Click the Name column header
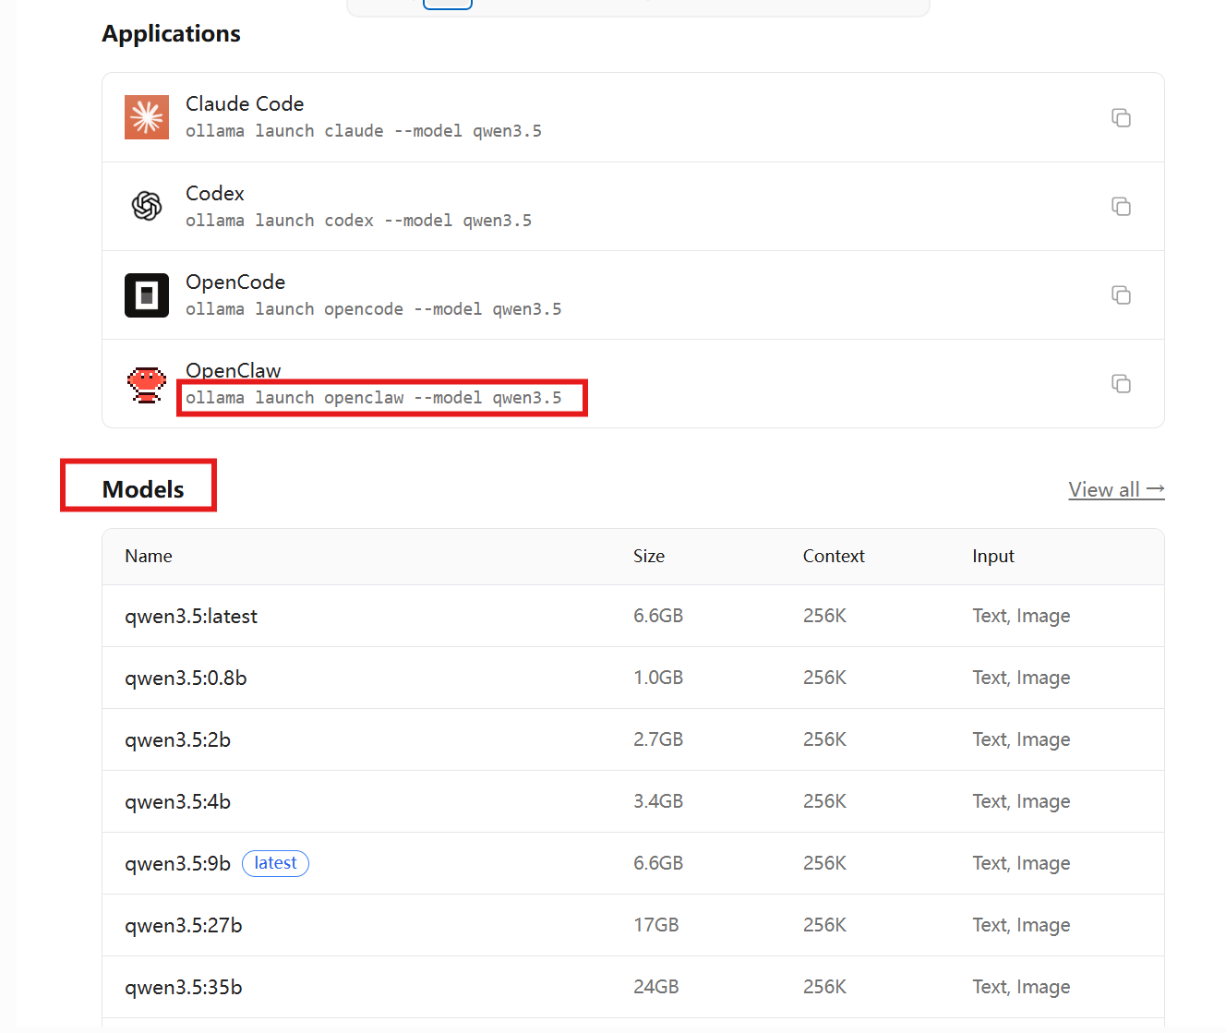Screen dimensions: 1226x1033 (x=149, y=556)
